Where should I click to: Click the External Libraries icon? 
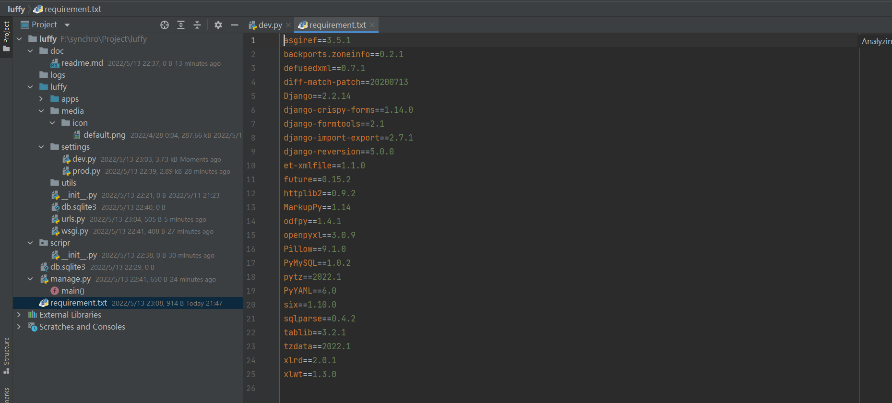click(x=33, y=315)
